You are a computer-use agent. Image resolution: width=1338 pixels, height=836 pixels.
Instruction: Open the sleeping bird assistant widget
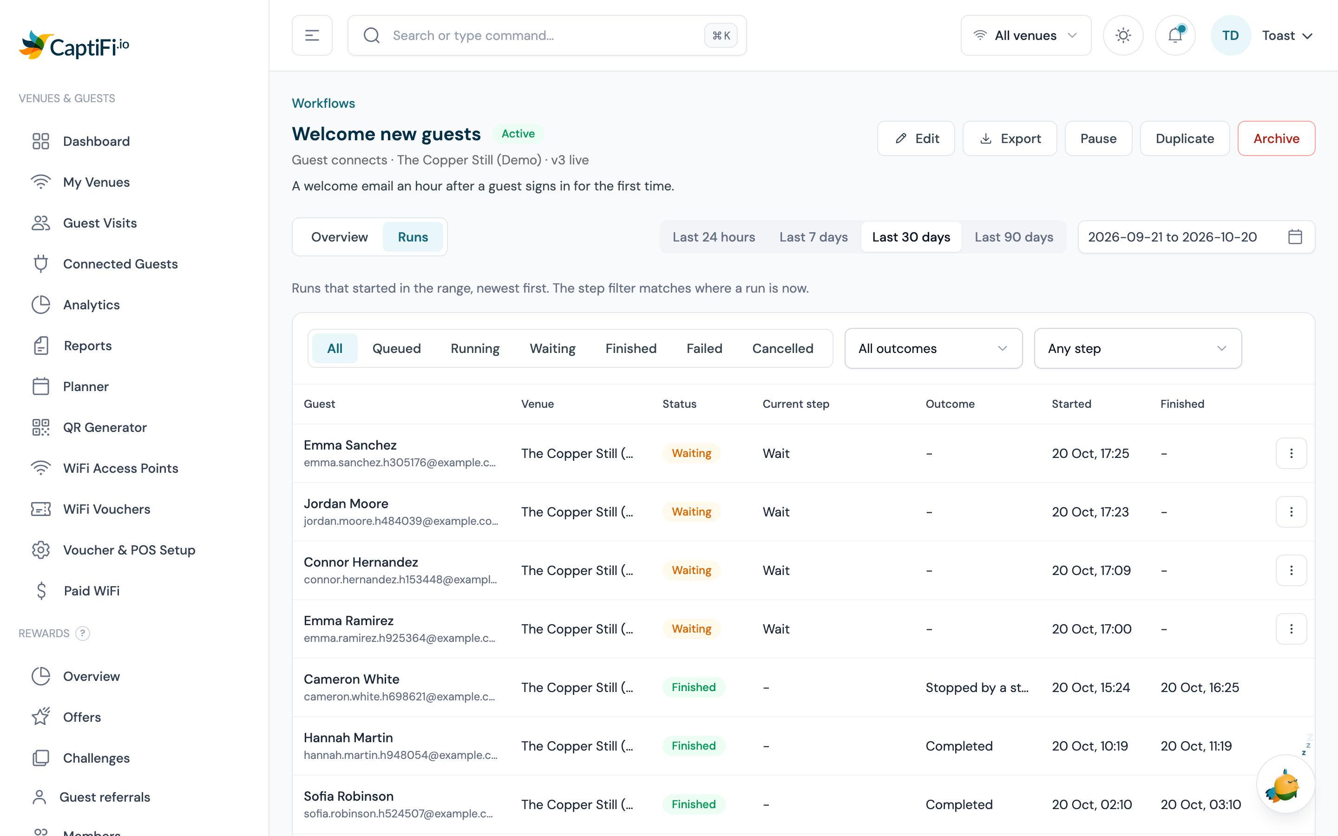click(x=1285, y=784)
